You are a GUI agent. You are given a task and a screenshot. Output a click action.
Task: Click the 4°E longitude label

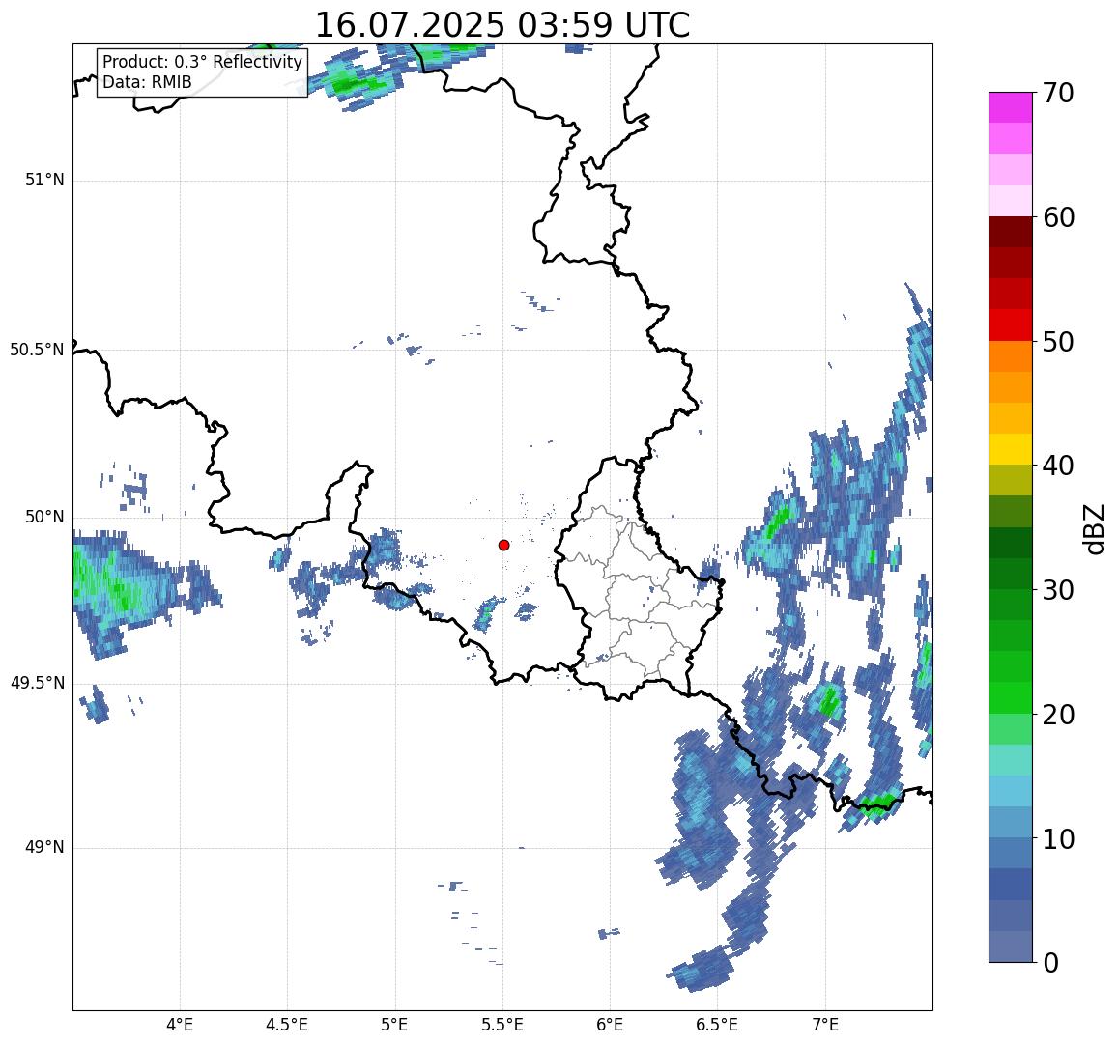coord(180,1025)
